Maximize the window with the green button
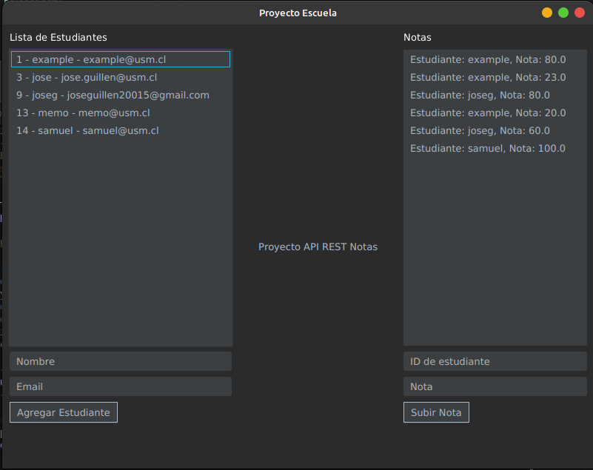The width and height of the screenshot is (593, 470). pos(563,13)
